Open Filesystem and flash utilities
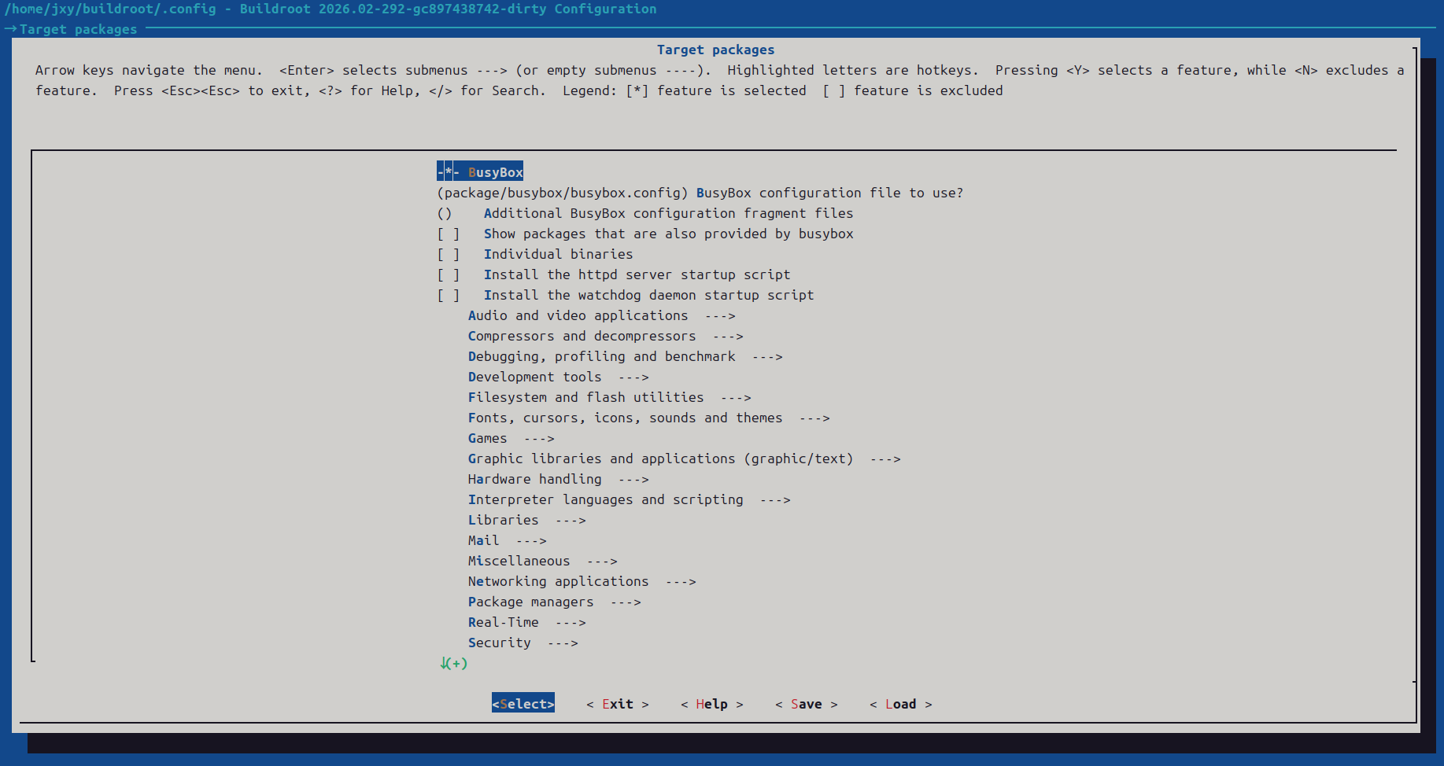This screenshot has width=1444, height=766. (585, 397)
